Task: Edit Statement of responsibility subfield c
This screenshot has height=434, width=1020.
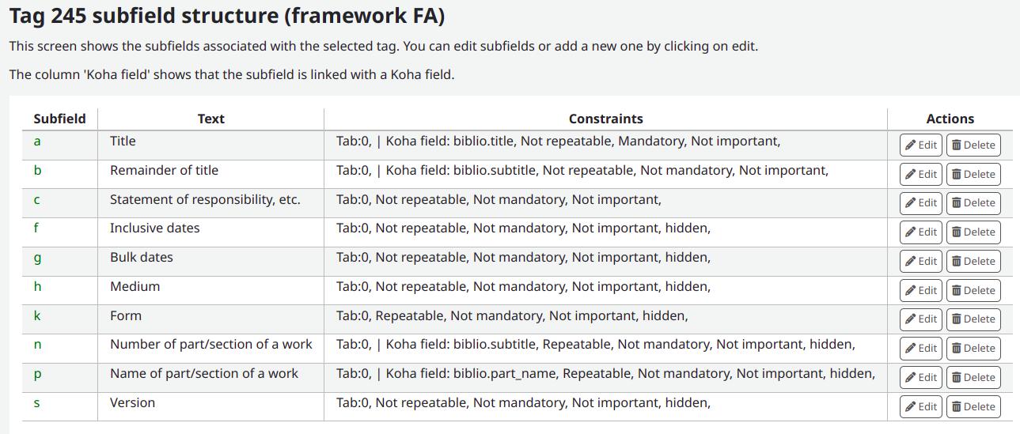Action: pos(921,203)
